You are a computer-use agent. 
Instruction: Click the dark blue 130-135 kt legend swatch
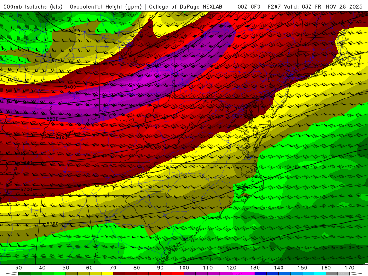(x=261, y=274)
